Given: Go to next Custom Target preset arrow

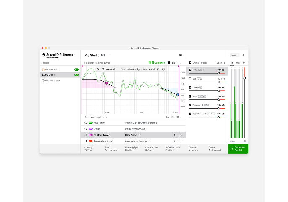Looking at the screenshot, I should click(x=181, y=135).
